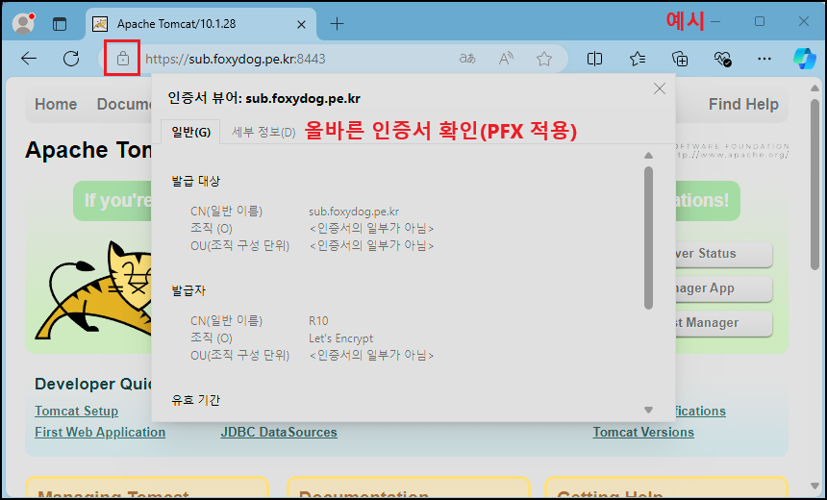Image resolution: width=827 pixels, height=500 pixels.
Task: Open the settings and more menu
Action: [764, 59]
